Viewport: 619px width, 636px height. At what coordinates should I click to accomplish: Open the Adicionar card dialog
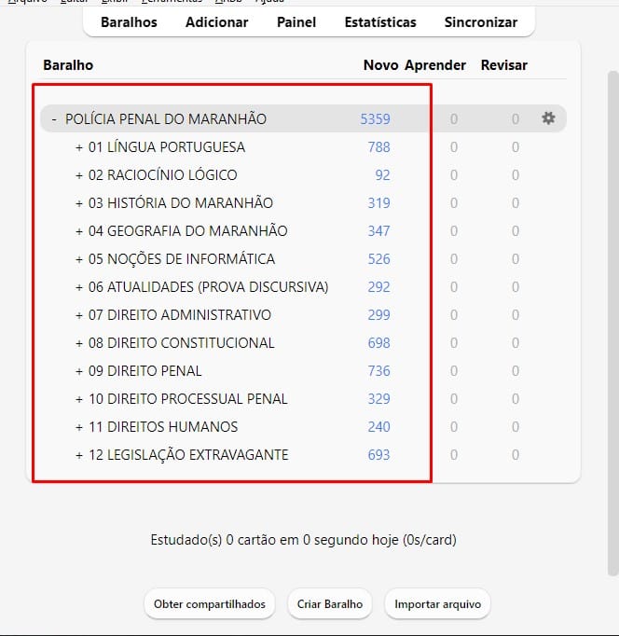(x=217, y=21)
